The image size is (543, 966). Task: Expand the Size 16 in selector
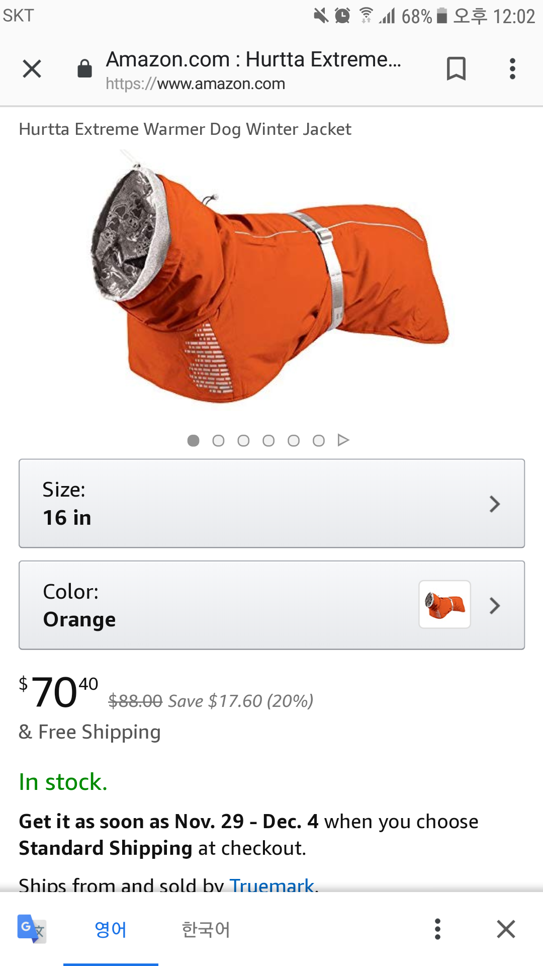pyautogui.click(x=271, y=503)
